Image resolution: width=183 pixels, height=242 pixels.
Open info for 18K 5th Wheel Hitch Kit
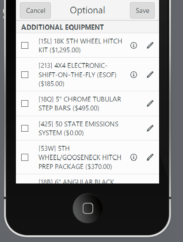point(133,46)
